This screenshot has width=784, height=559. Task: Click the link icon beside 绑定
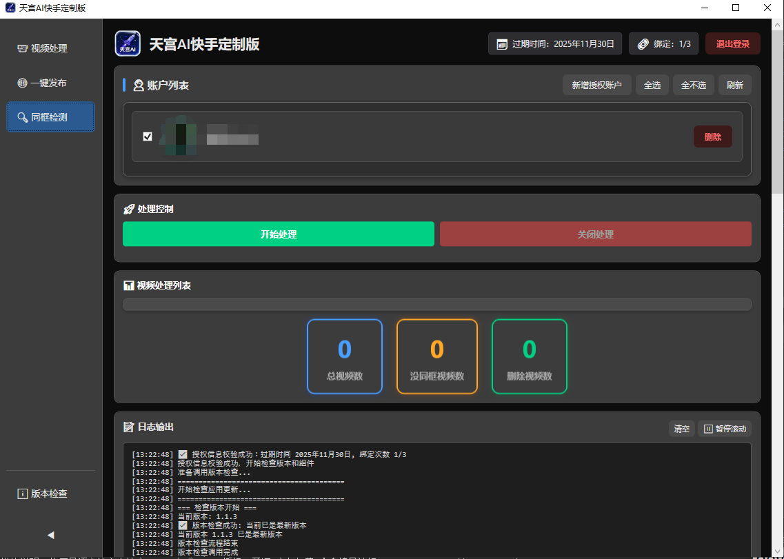click(643, 44)
